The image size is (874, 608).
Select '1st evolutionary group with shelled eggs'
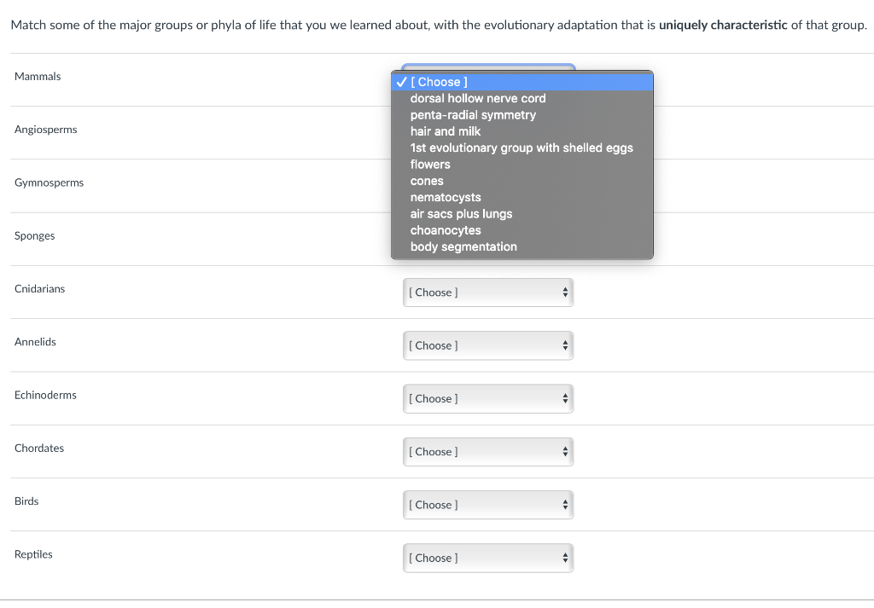click(521, 148)
